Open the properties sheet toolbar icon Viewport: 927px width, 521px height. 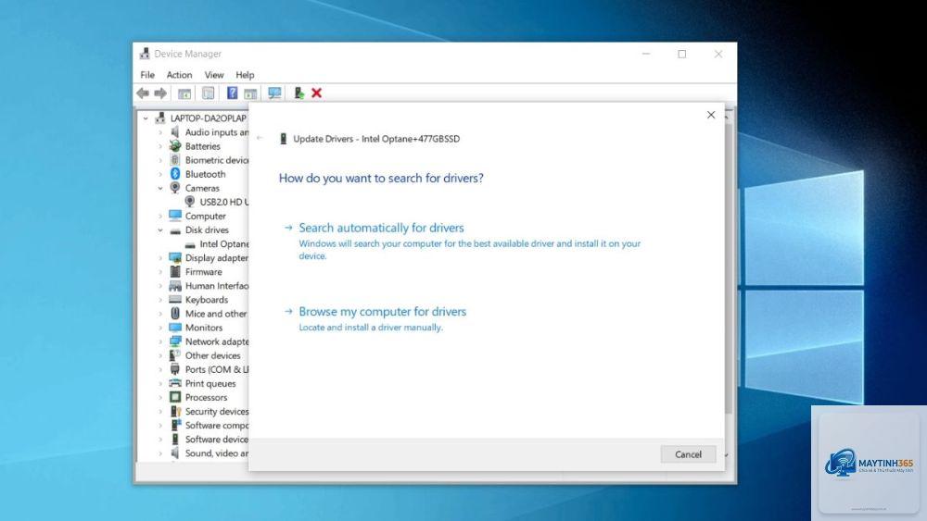pos(208,93)
